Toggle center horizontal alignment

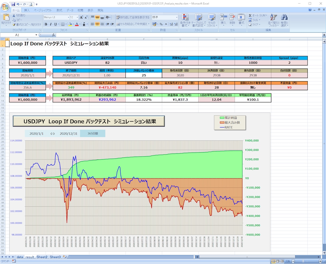point(97,24)
